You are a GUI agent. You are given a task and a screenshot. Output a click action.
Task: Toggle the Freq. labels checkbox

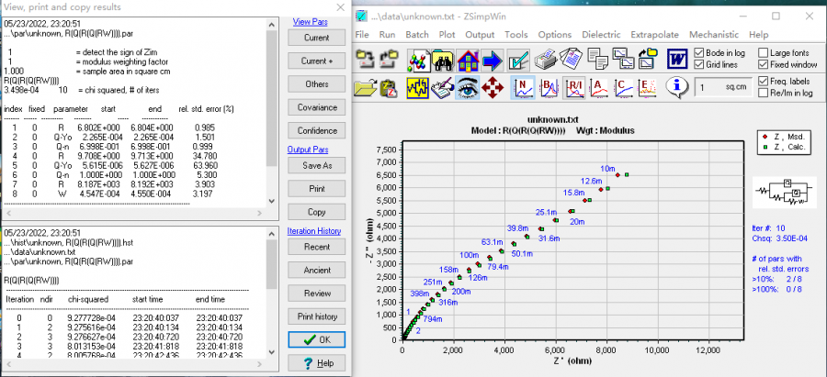point(764,82)
